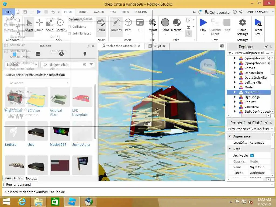Open the Color dropdown arrow
The width and height of the screenshot is (276, 207).
click(165, 34)
